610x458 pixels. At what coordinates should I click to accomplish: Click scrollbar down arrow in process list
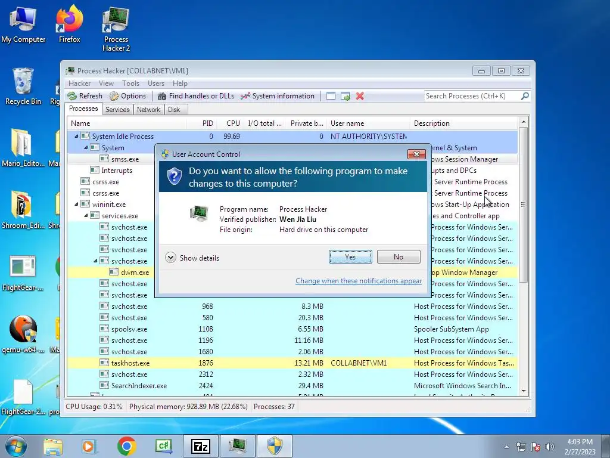523,391
